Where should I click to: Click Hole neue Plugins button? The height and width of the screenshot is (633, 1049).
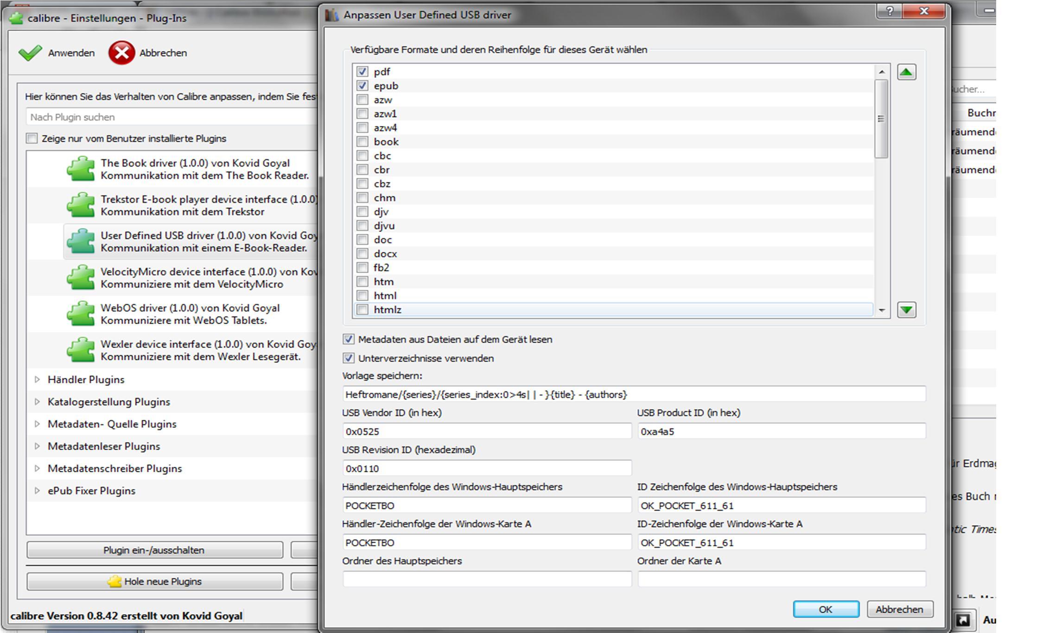tap(155, 582)
